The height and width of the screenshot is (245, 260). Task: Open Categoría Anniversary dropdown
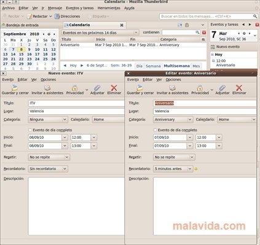click(x=173, y=120)
